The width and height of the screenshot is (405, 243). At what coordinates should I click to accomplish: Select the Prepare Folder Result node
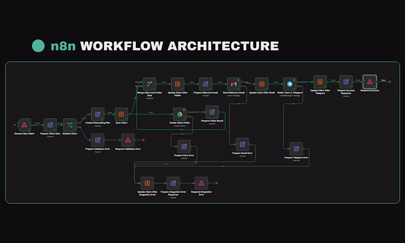pyautogui.click(x=212, y=112)
